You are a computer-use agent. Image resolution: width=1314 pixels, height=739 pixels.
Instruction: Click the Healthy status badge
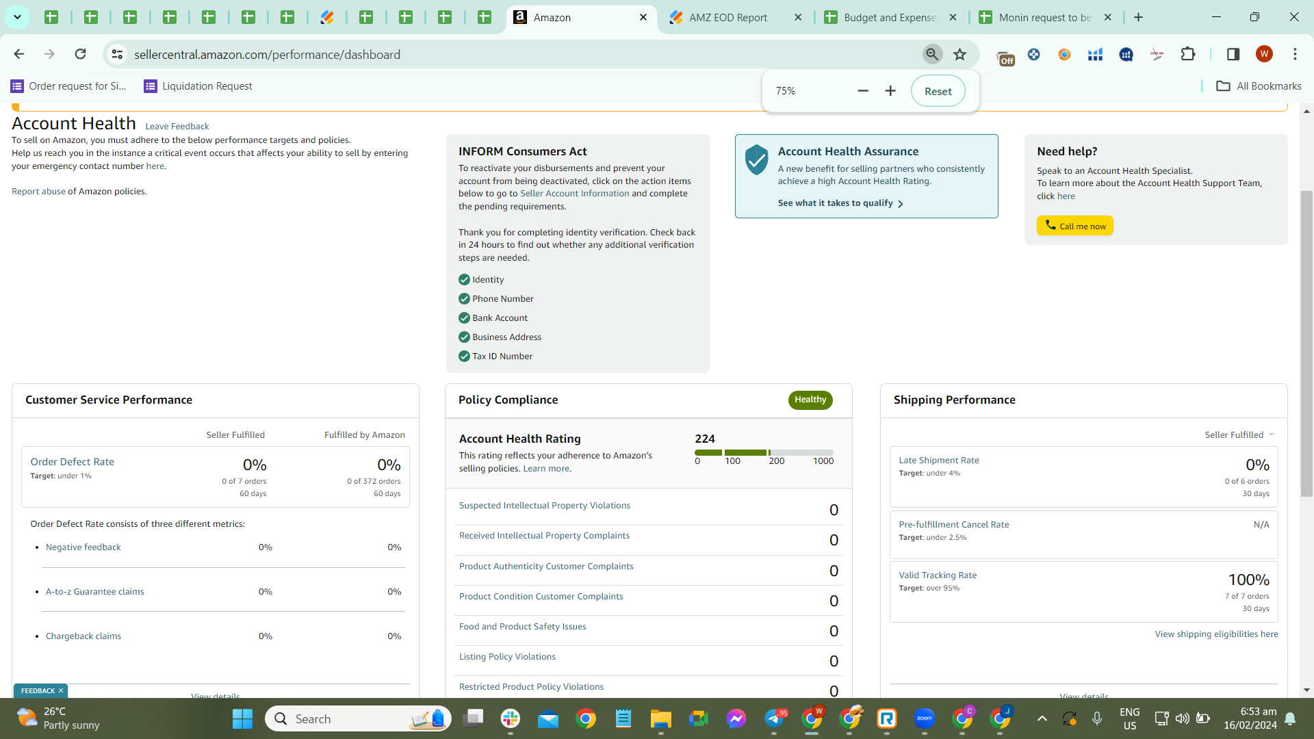[810, 400]
